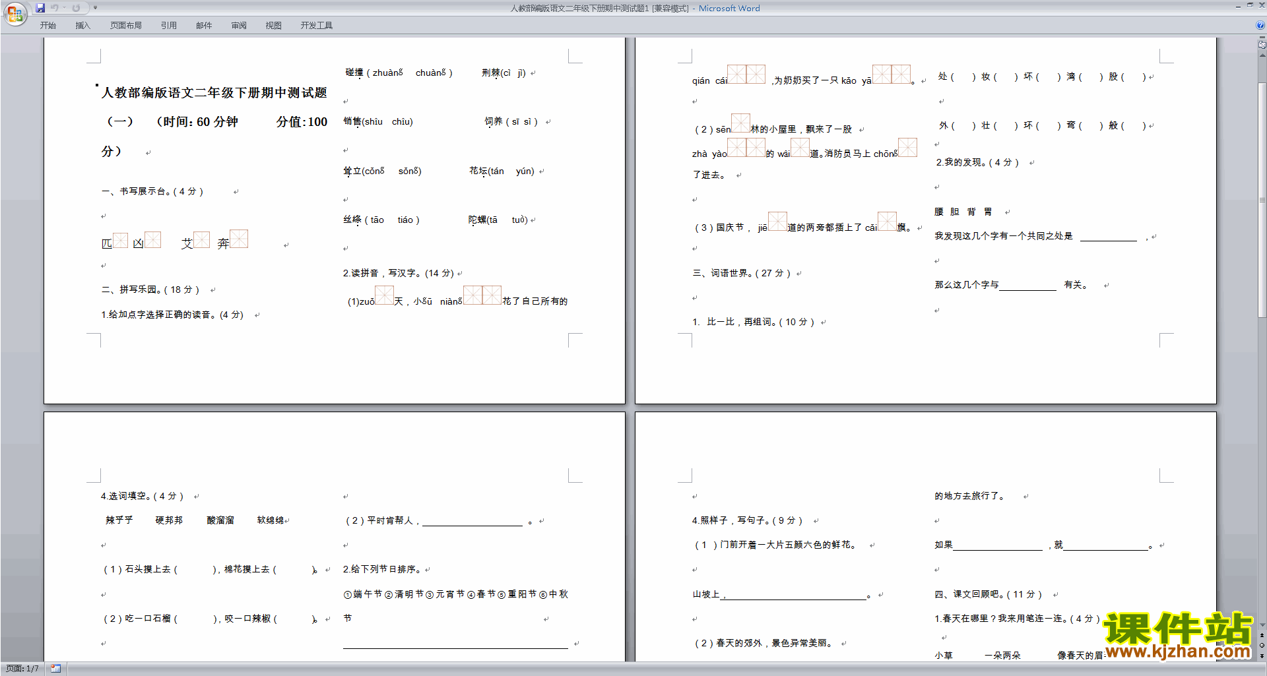
Task: Open Microsoft Word Help icon
Action: pyautogui.click(x=1260, y=25)
